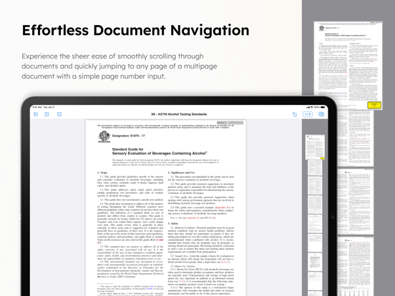Toggle the thumbnail gallery icon at top right
Image resolution: width=395 pixels, height=296 pixels.
pos(321,114)
